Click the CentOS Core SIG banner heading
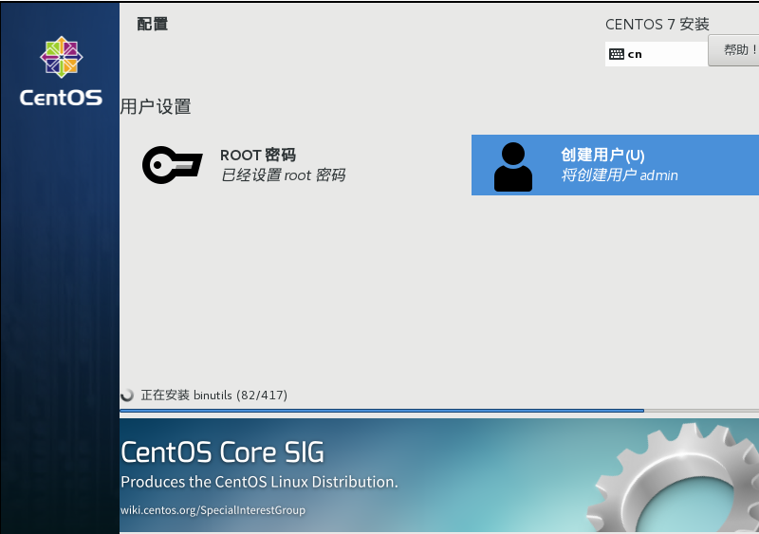Screen dimensions: 759x534 (222, 452)
